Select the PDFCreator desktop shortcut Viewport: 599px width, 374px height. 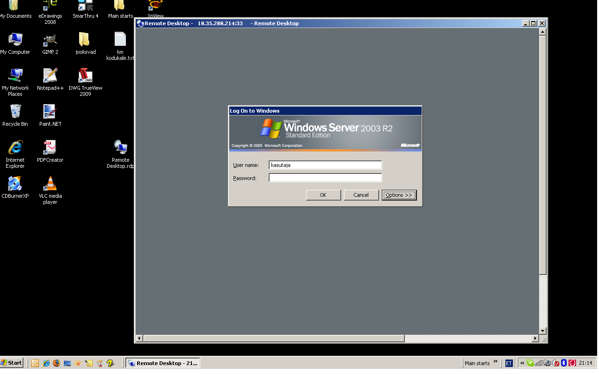click(x=50, y=151)
